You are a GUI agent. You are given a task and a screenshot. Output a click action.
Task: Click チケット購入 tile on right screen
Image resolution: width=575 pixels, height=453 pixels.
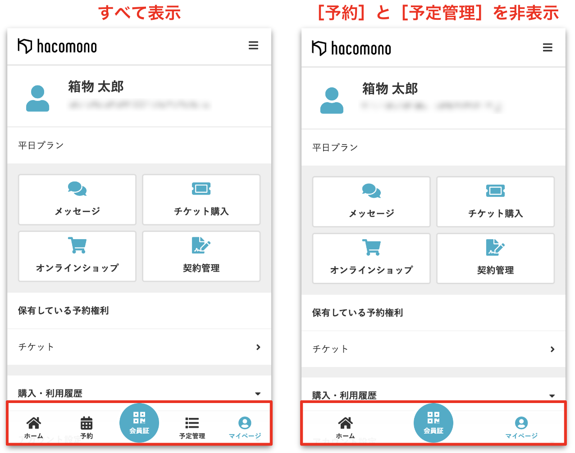click(495, 202)
